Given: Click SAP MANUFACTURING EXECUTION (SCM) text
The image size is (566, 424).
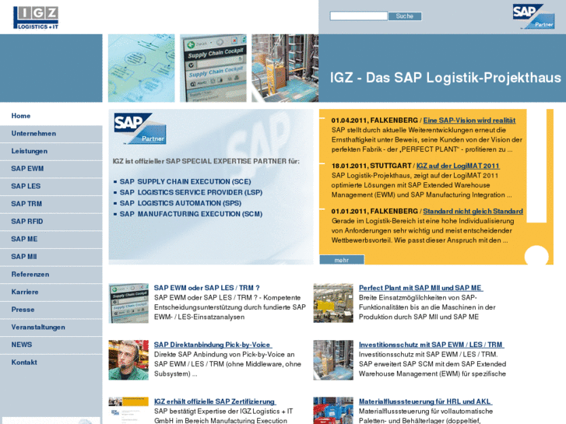Looking at the screenshot, I should tap(191, 215).
